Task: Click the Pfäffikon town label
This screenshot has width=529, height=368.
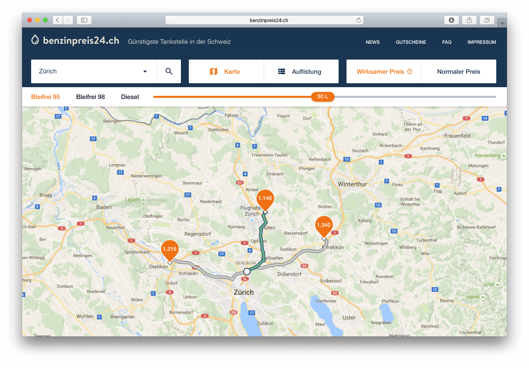Action: 390,301
